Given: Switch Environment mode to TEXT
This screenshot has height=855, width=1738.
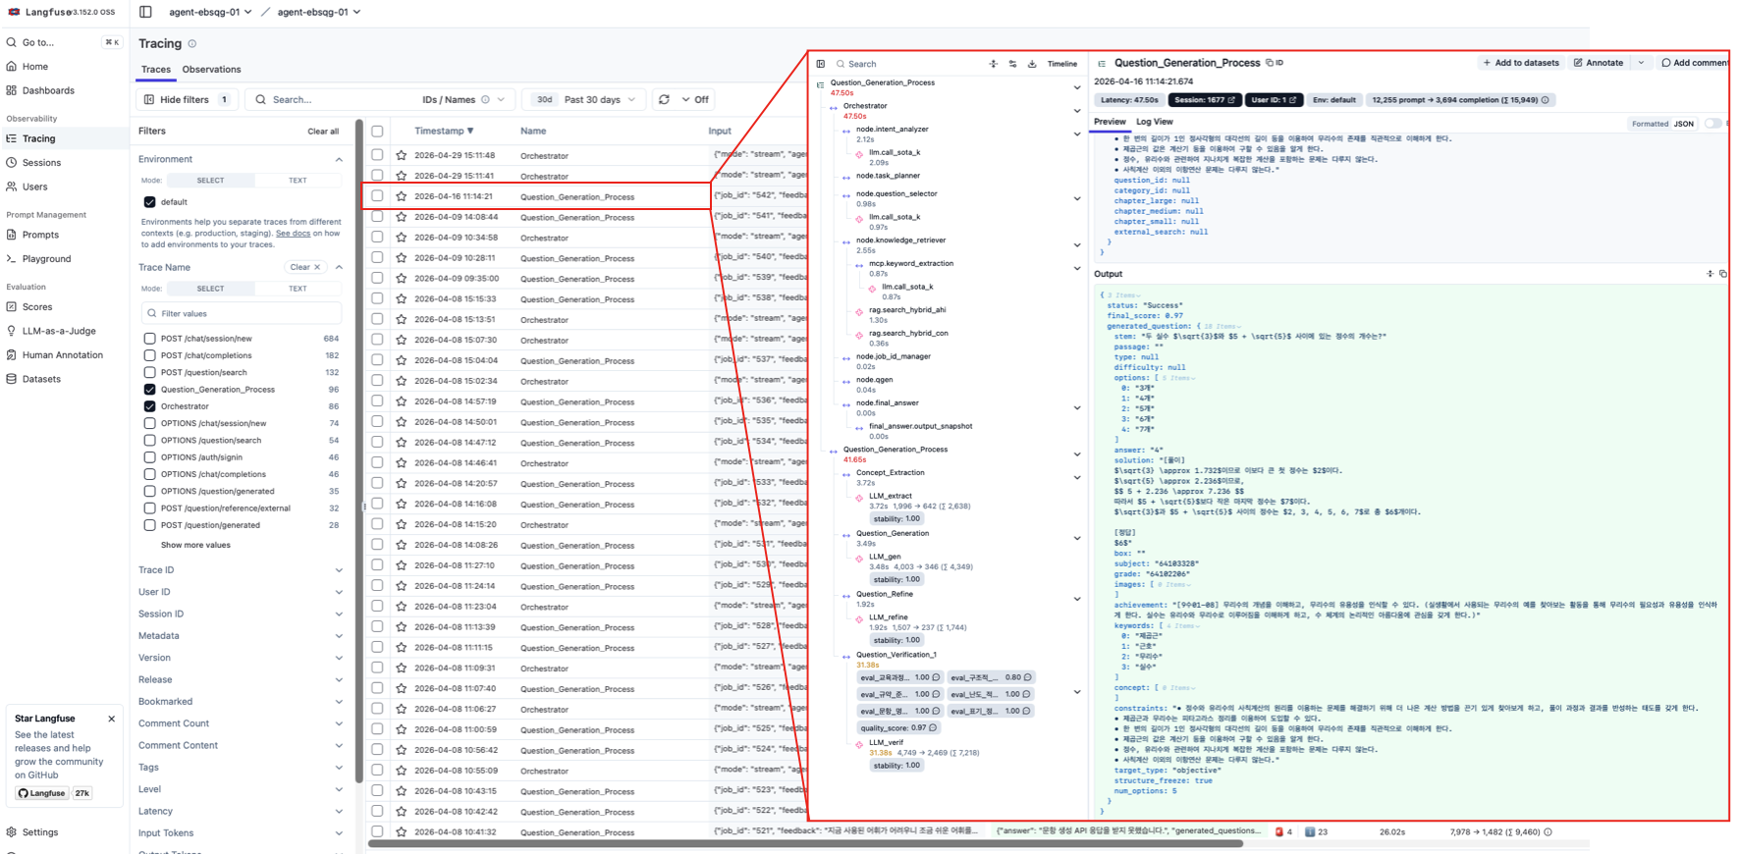Looking at the screenshot, I should pyautogui.click(x=298, y=181).
